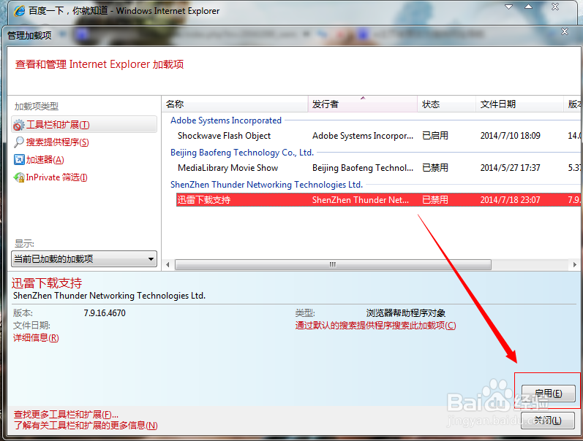Select MediaLibrary Movie Show add-on row

[377, 168]
